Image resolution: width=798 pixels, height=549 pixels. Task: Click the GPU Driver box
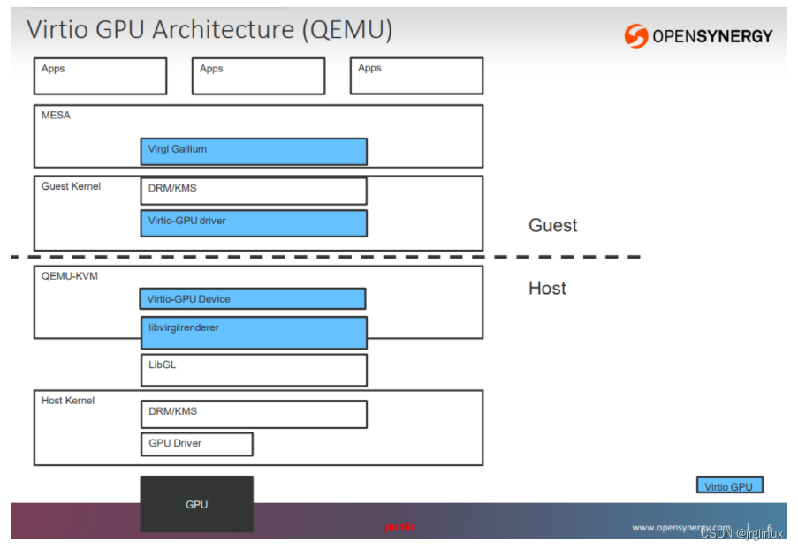pos(197,444)
